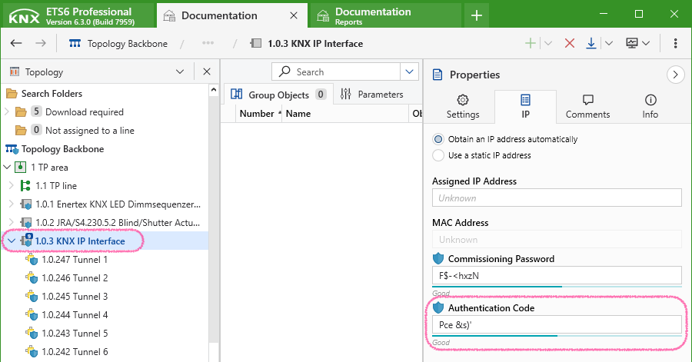Image resolution: width=692 pixels, height=362 pixels.
Task: Open the Topology panel dropdown
Action: 180,72
